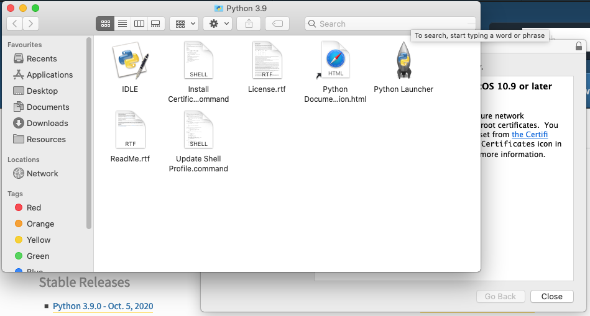Click the Favourites section header
This screenshot has width=590, height=316.
pos(24,45)
